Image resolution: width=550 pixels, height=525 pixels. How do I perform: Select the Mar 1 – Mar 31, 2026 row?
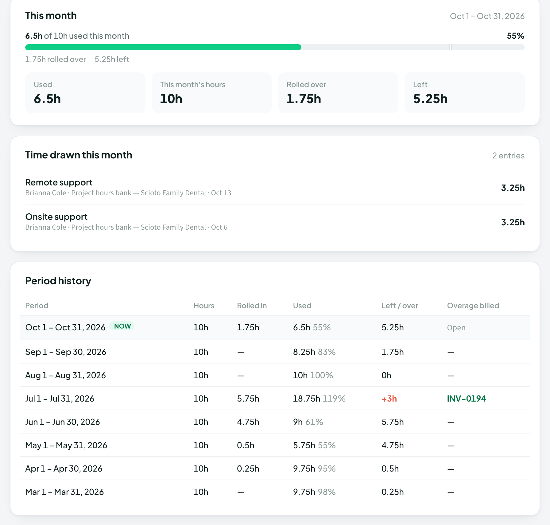coord(275,492)
